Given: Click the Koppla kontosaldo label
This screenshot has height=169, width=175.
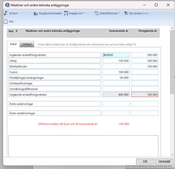Looking at the screenshot, I should tap(50, 13).
